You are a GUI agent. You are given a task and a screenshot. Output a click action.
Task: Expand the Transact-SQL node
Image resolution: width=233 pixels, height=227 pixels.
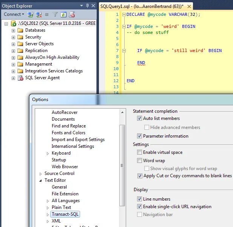tap(48, 215)
